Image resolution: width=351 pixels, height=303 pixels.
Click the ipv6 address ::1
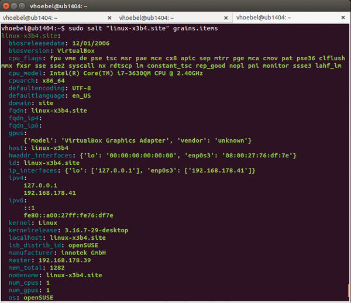pyautogui.click(x=29, y=208)
